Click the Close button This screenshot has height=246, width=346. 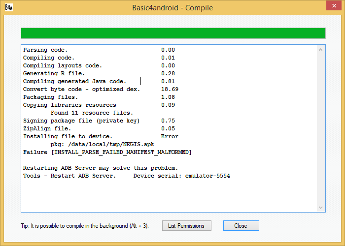pos(241,226)
